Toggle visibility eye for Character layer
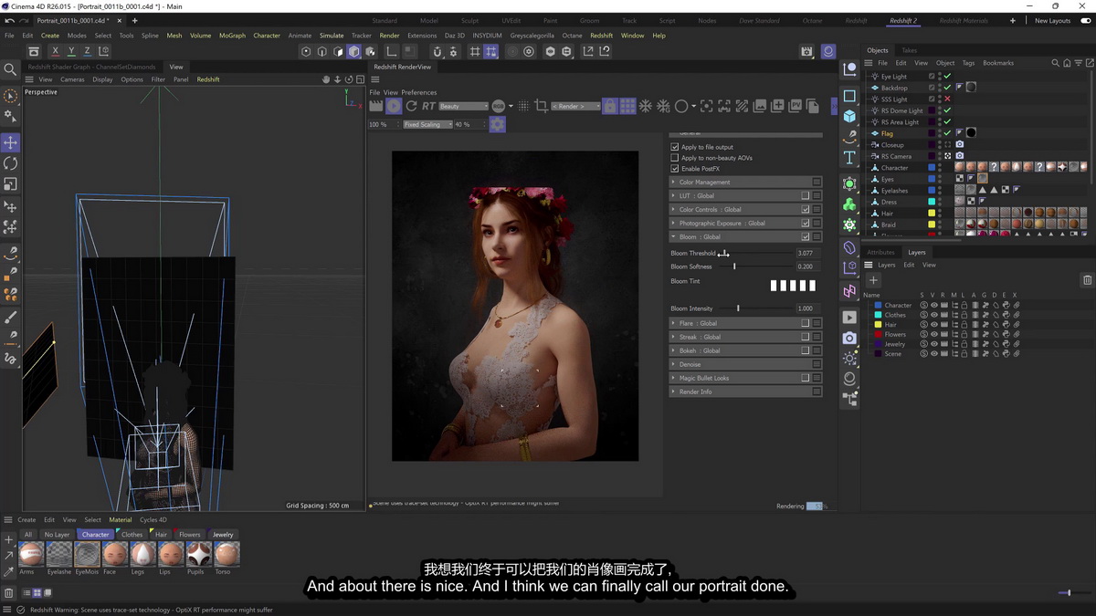 (x=933, y=306)
